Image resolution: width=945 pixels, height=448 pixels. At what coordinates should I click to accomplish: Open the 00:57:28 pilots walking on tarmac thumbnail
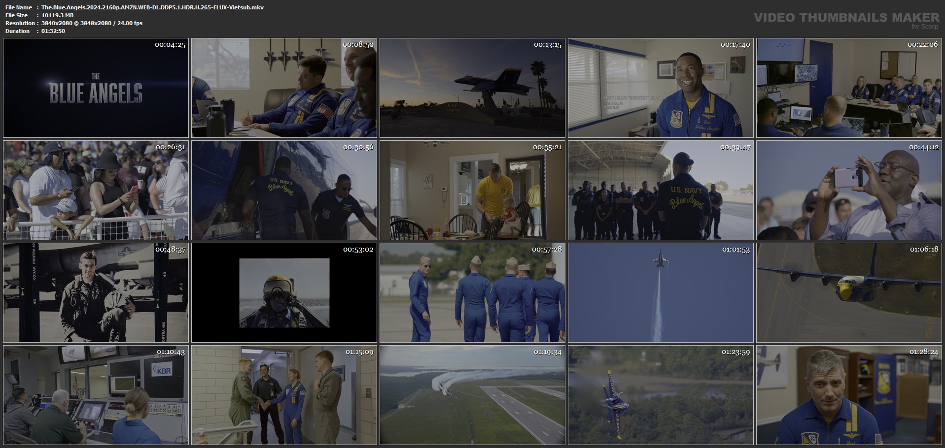point(472,293)
